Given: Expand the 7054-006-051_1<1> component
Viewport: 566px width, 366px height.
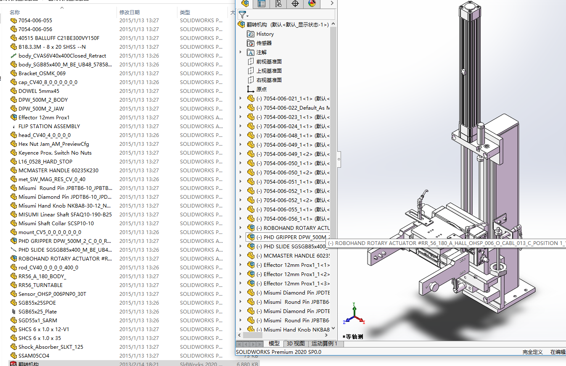Looking at the screenshot, I should point(241,182).
